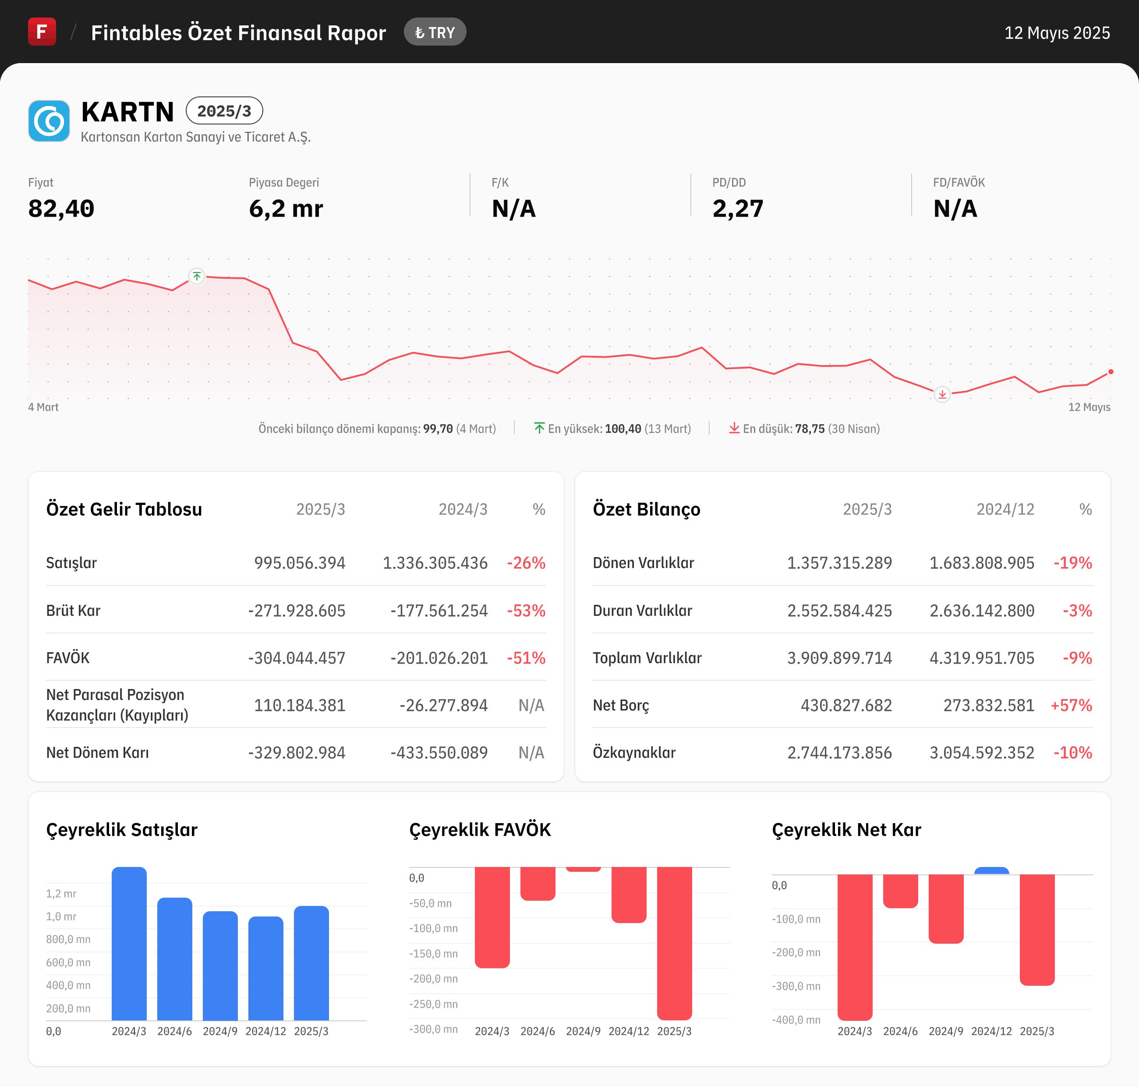1139x1087 pixels.
Task: Click FAVÖK value -304.044.457
Action: (297, 657)
